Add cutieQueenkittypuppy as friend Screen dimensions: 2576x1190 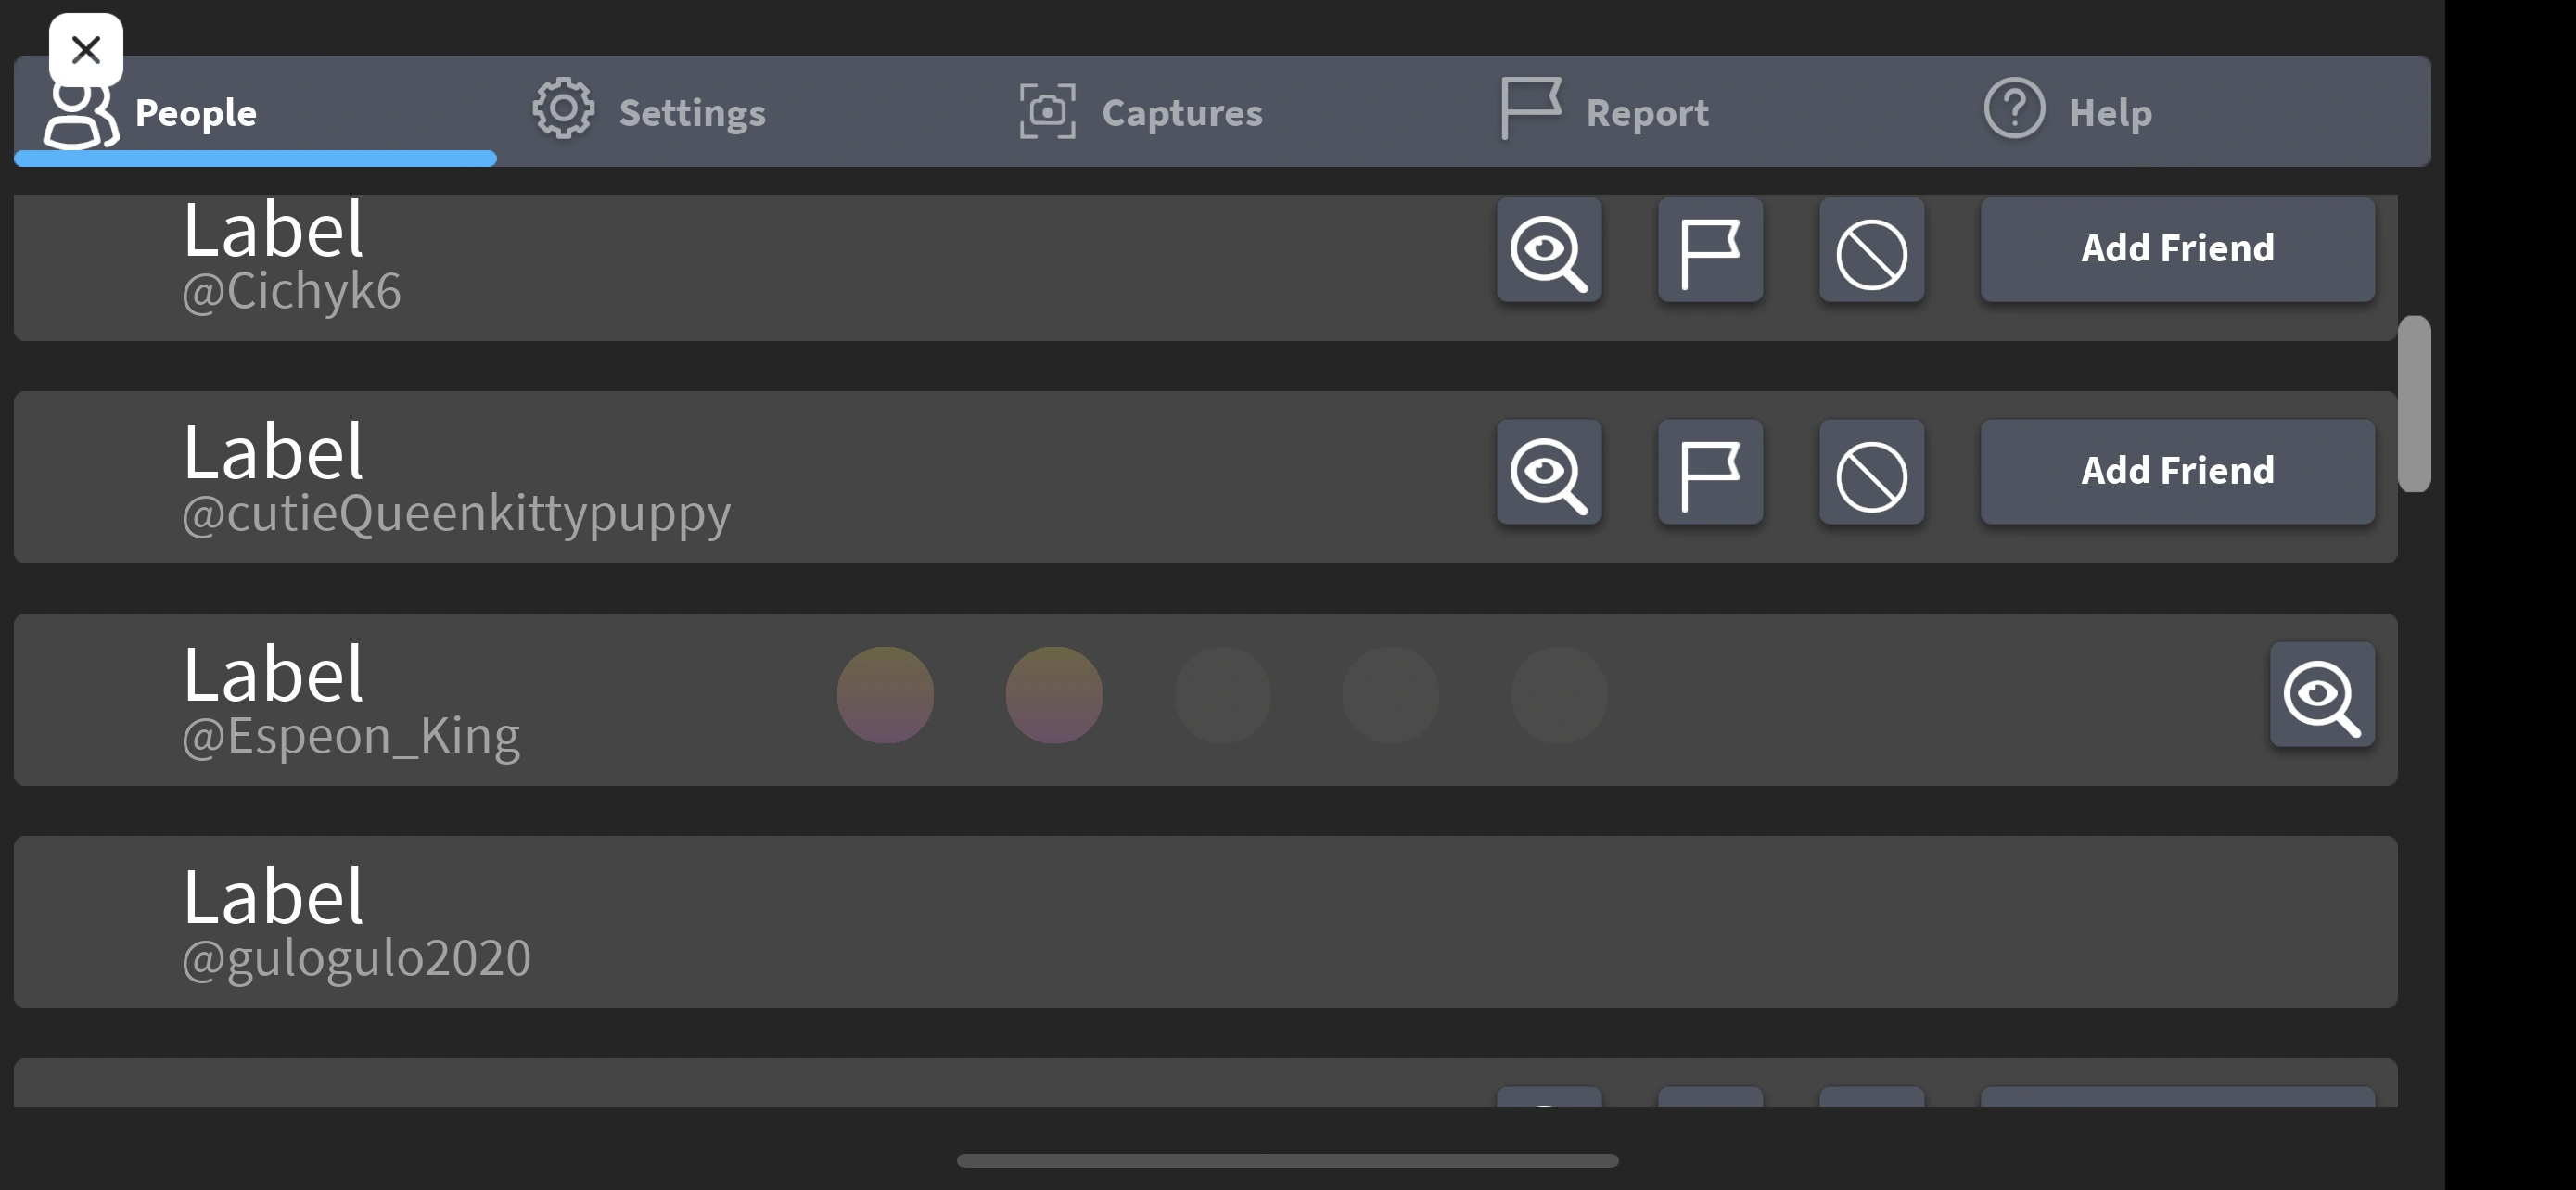[x=2177, y=472]
